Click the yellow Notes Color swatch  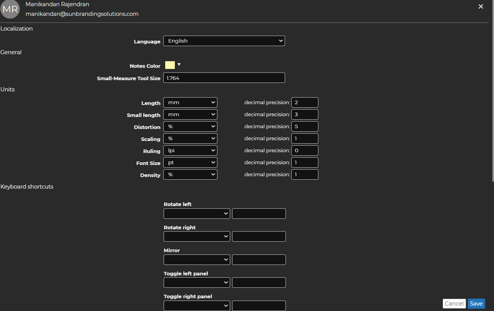click(x=170, y=65)
